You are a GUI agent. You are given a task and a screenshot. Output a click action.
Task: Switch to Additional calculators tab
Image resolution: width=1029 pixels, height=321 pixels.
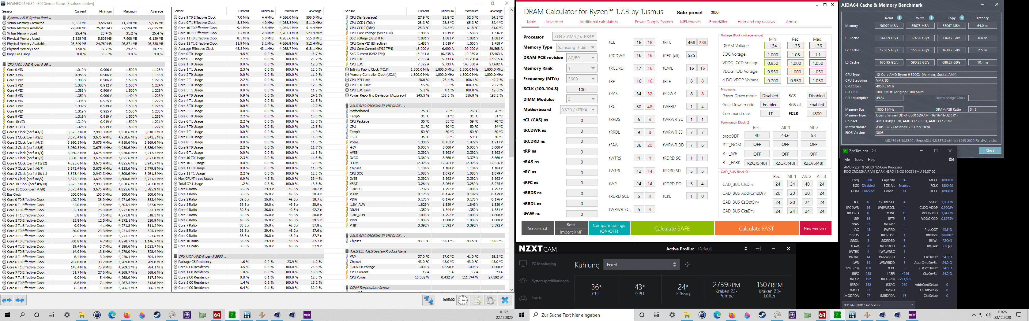(598, 22)
